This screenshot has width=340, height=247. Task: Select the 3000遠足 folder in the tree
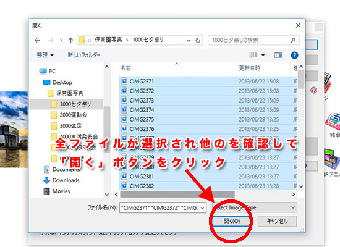tap(66, 126)
